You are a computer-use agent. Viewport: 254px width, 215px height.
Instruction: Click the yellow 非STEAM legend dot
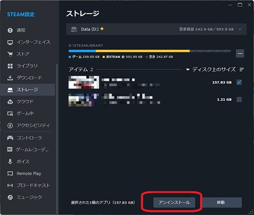tap(104, 57)
